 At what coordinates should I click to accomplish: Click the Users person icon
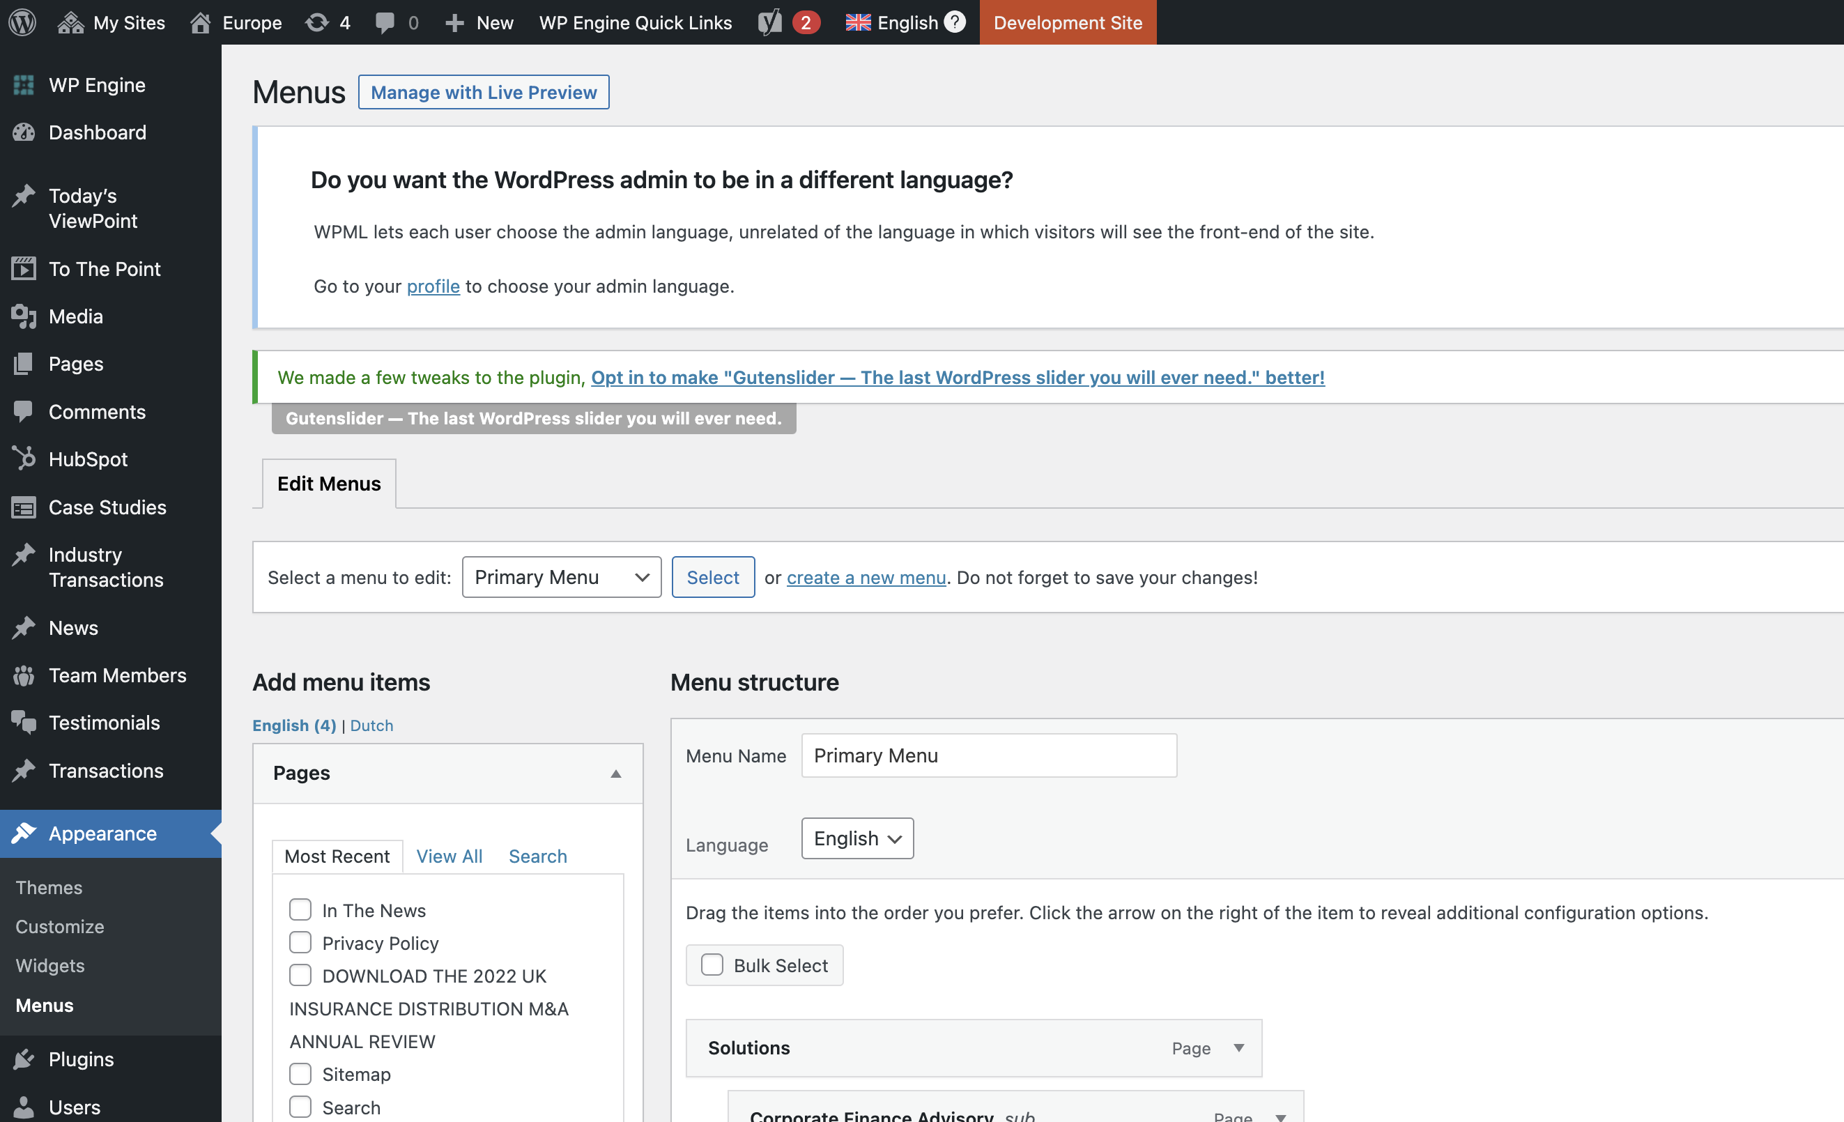point(23,1107)
